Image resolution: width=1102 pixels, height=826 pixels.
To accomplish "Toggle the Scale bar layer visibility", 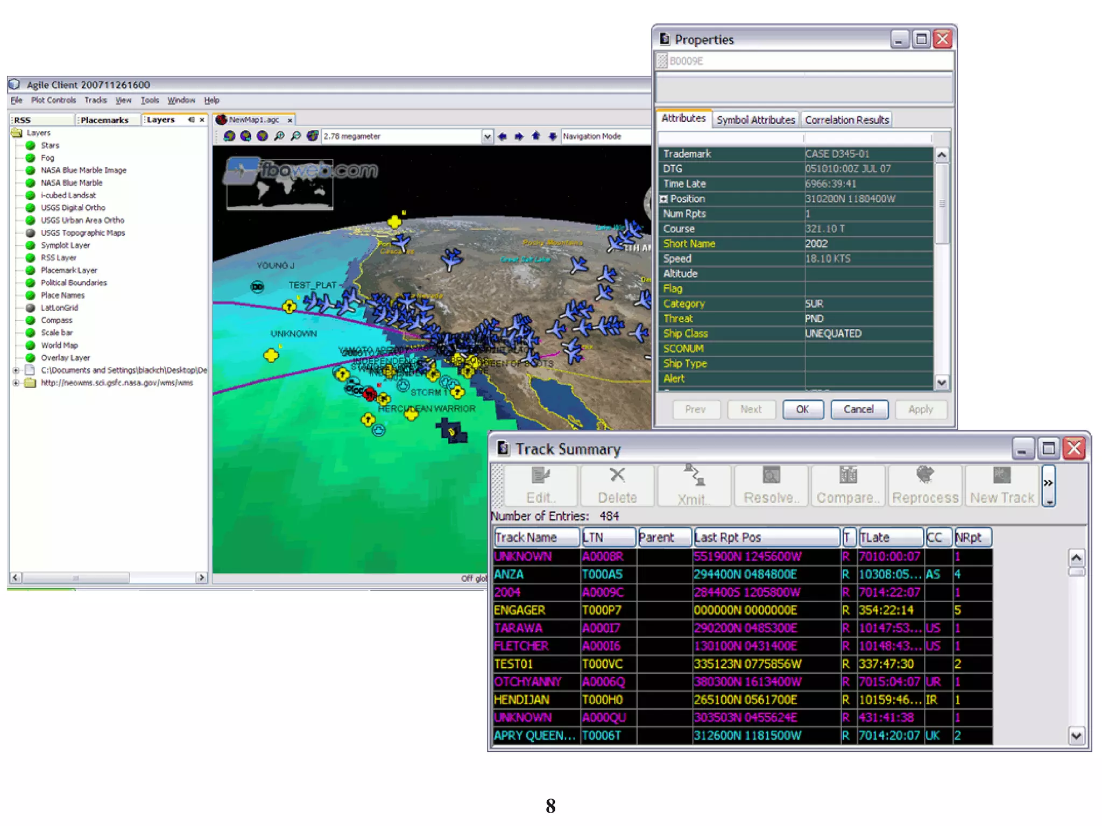I will pos(31,333).
